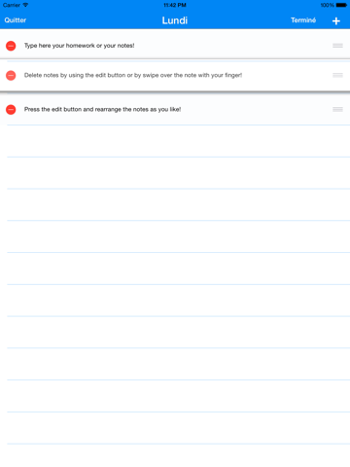Tap Terminé to finish editing
The height and width of the screenshot is (467, 350).
pyautogui.click(x=303, y=20)
